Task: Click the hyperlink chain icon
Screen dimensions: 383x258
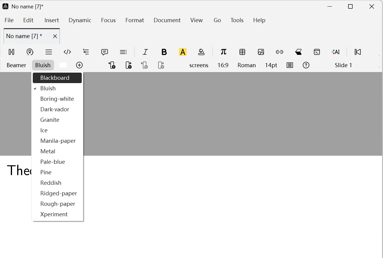Action: (280, 52)
